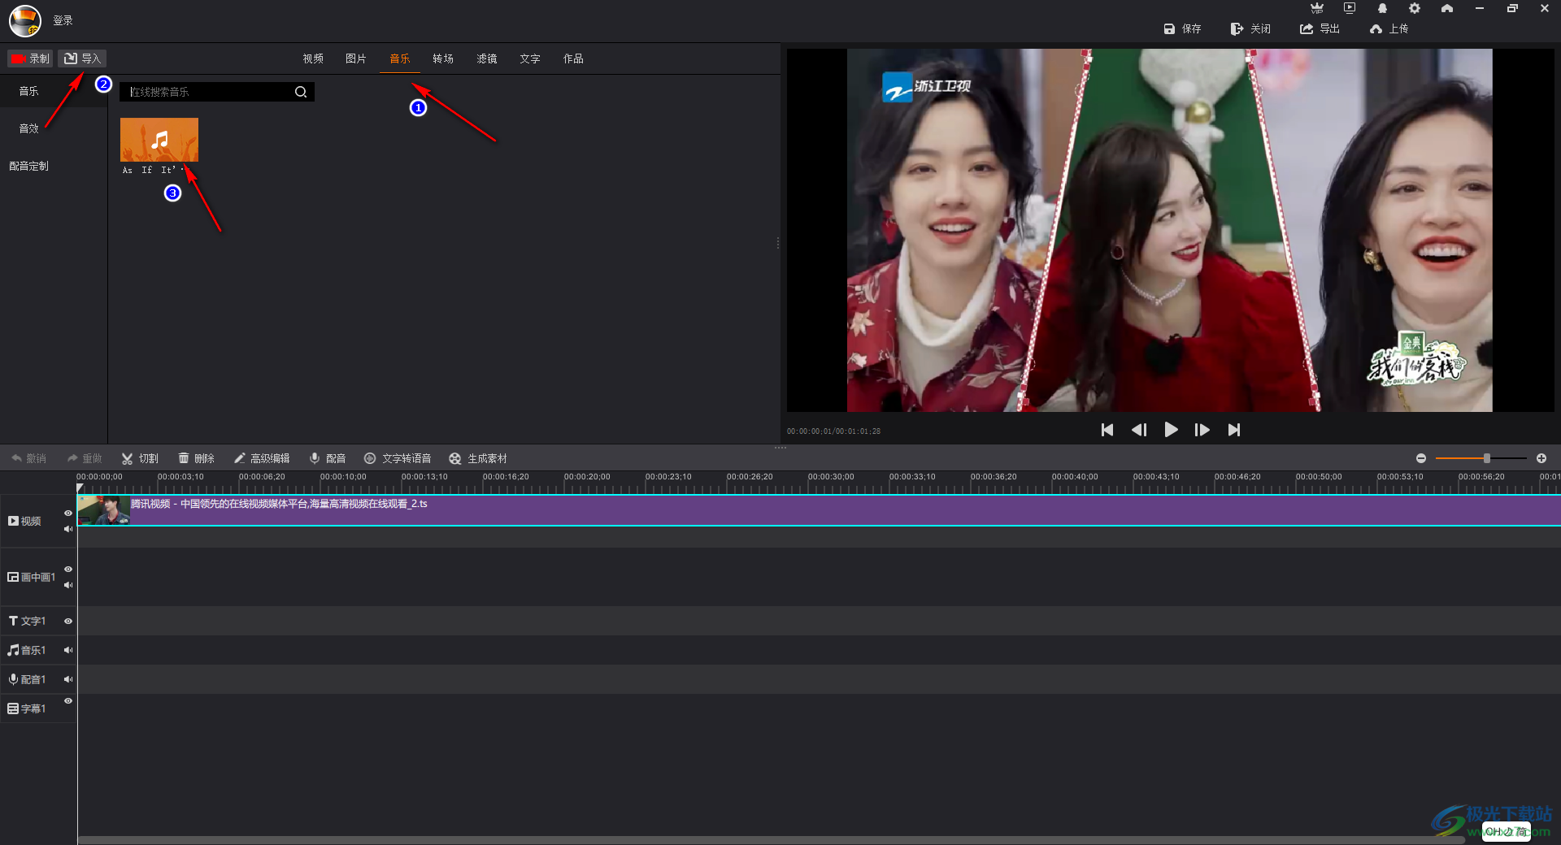The image size is (1561, 845).
Task: Step forward one frame in preview
Action: point(1202,430)
